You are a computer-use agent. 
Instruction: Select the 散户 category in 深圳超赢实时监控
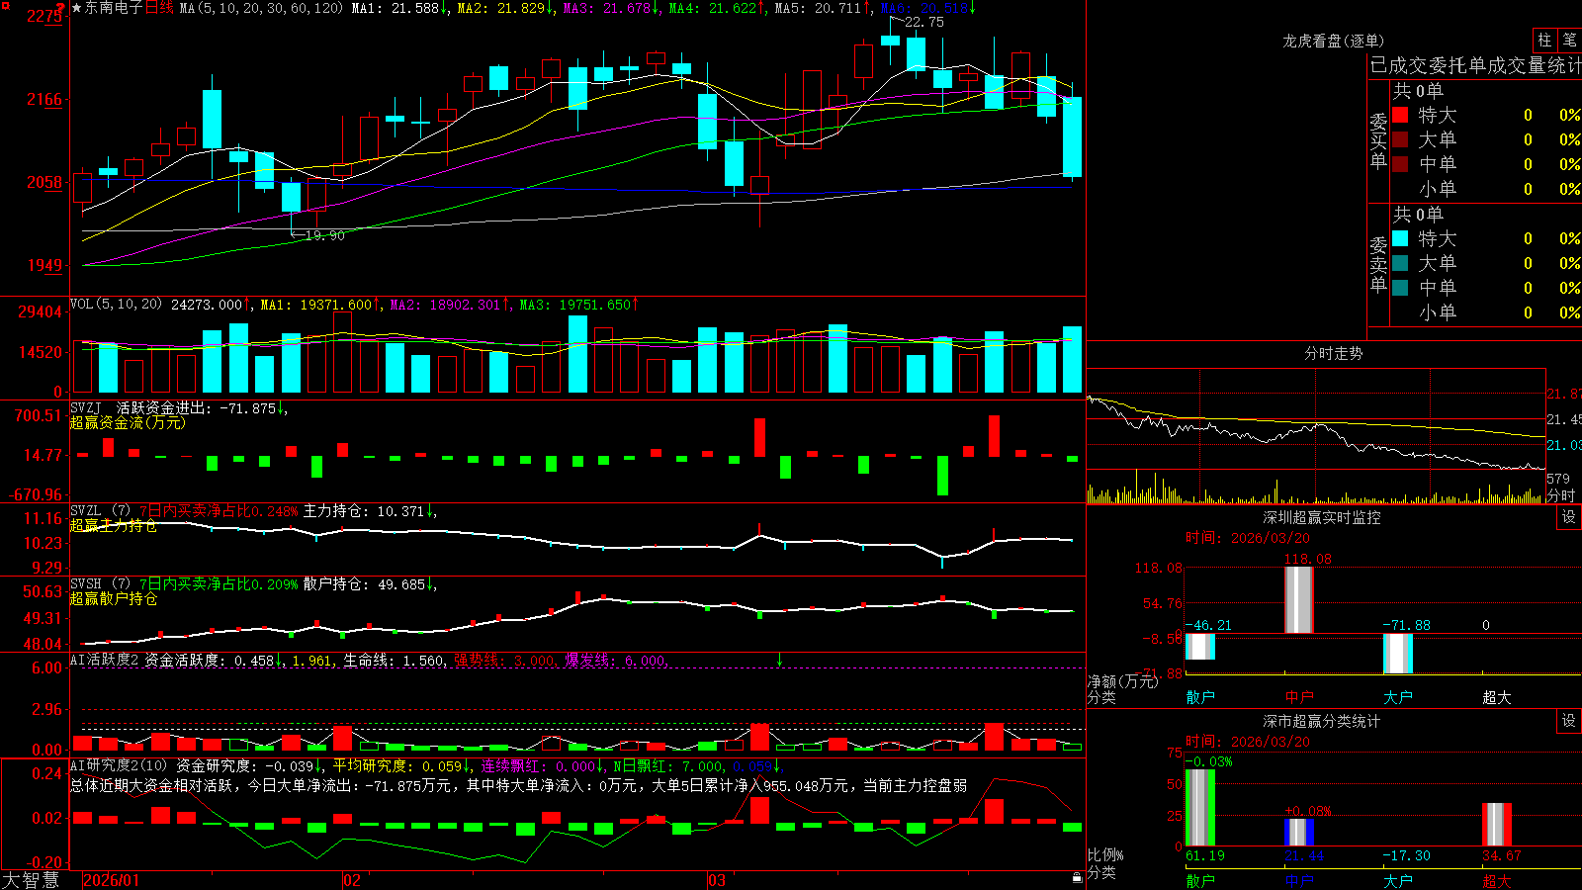pyautogui.click(x=1200, y=697)
